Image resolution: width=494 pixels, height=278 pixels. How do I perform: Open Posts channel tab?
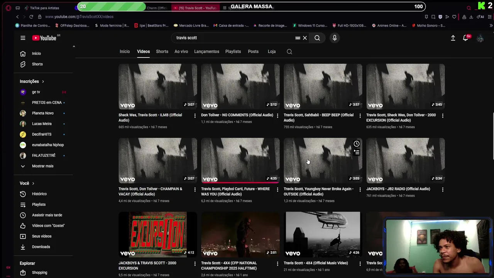[x=253, y=52]
